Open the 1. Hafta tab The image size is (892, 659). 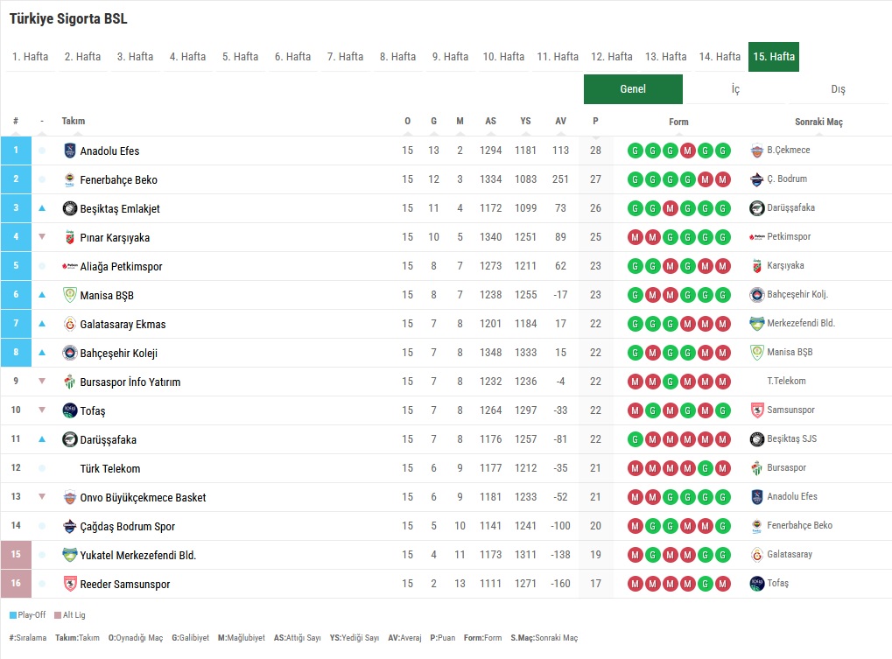pos(31,57)
